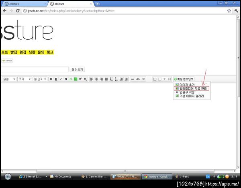Toggle italic formatting in editor toolbar
The width and height of the screenshot is (241, 188).
click(61, 79)
